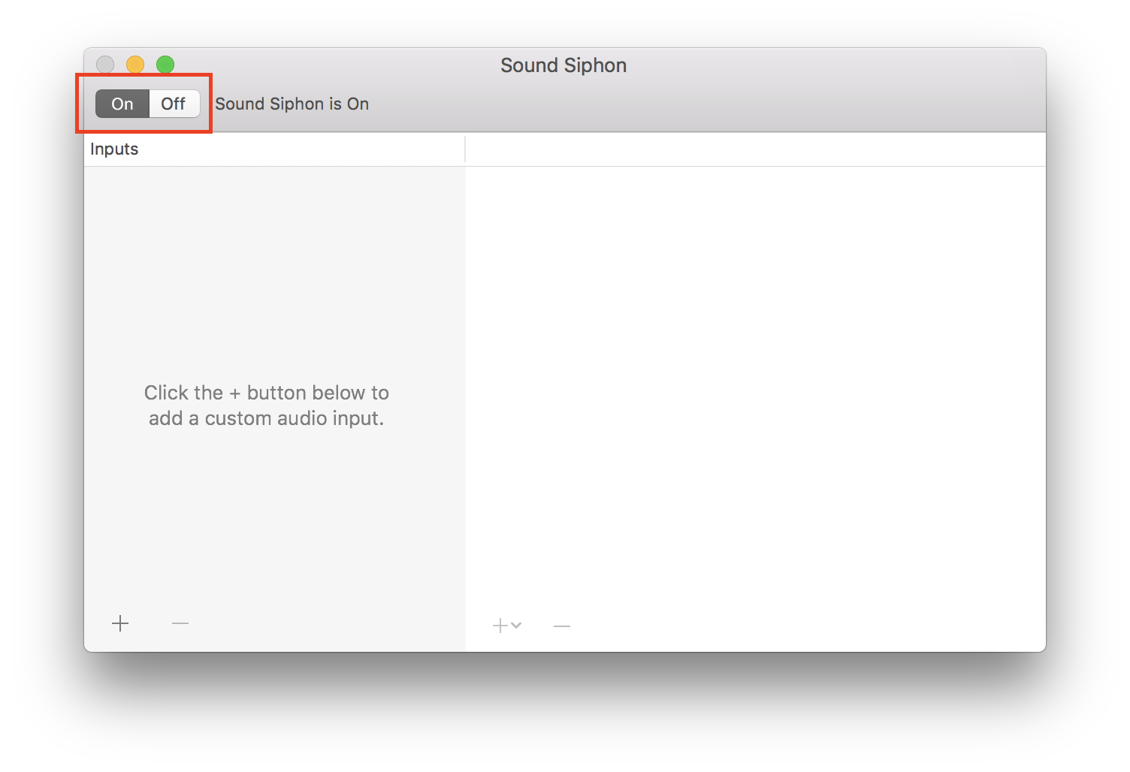Image resolution: width=1130 pixels, height=772 pixels.
Task: Remove source using the right minus icon
Action: 562,626
